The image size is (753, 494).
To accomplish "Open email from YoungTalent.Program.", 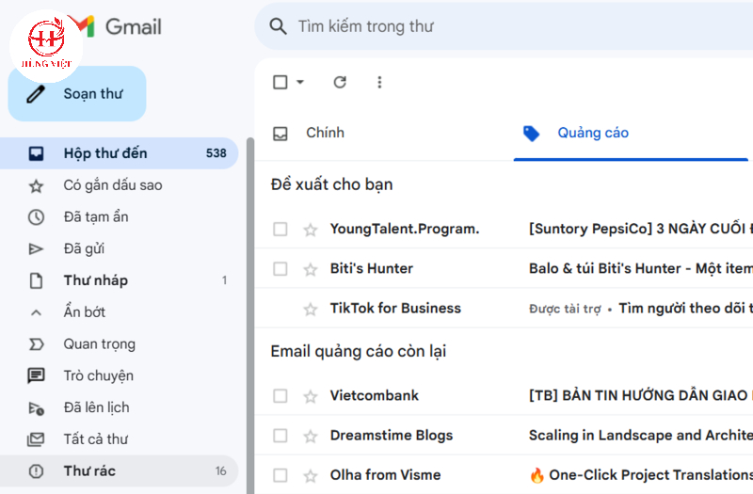I will (x=405, y=229).
